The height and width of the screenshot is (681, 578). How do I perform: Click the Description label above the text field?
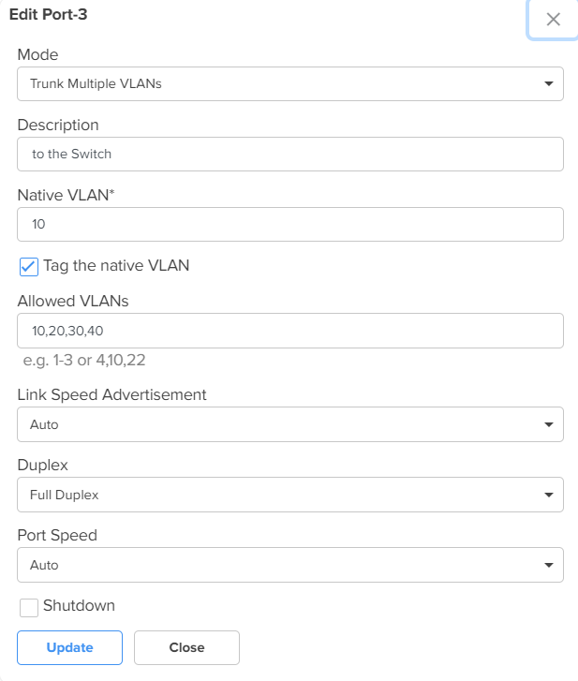tap(58, 126)
